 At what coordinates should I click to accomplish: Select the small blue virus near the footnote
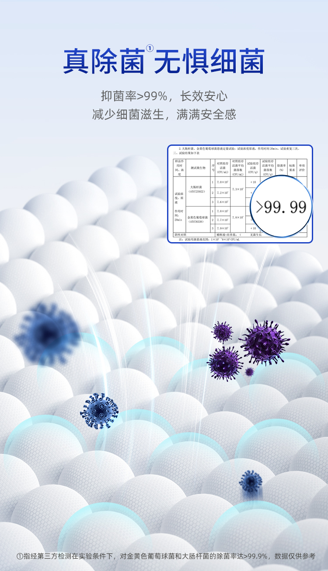click(x=251, y=481)
